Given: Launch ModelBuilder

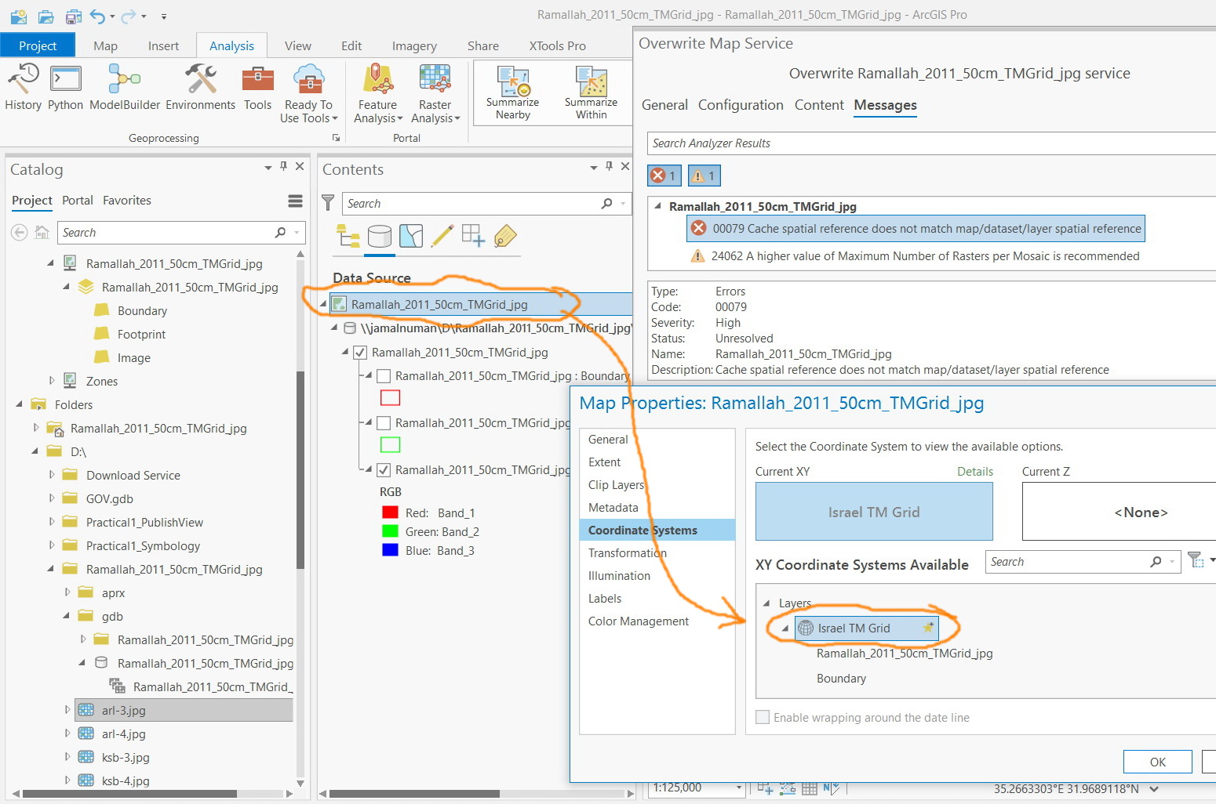Looking at the screenshot, I should click(125, 88).
